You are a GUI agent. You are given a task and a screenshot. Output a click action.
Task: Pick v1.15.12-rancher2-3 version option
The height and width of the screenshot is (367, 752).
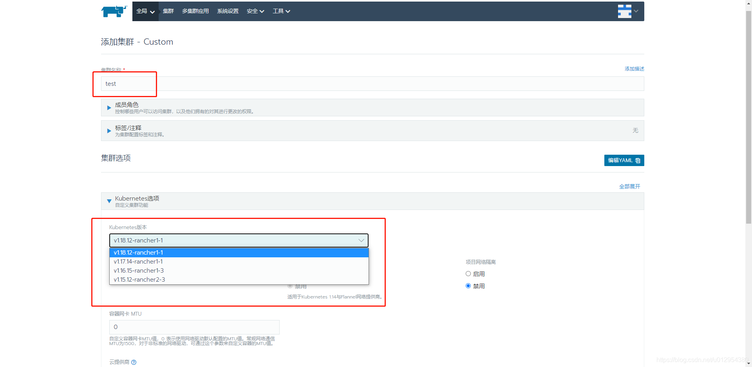239,280
